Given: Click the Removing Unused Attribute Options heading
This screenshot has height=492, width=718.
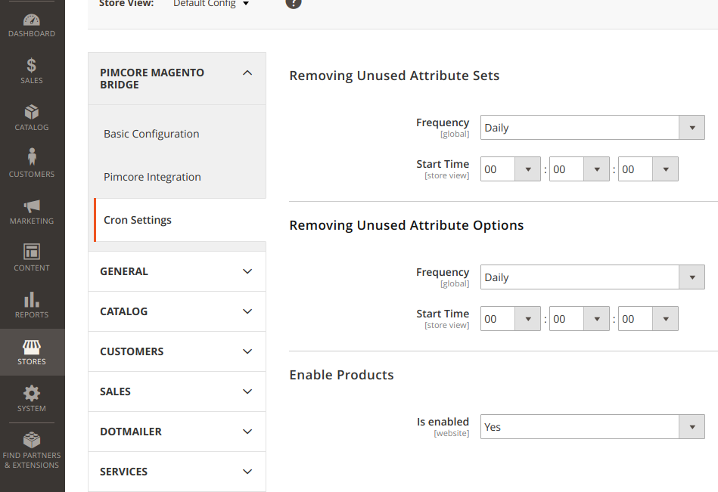Looking at the screenshot, I should tap(406, 225).
